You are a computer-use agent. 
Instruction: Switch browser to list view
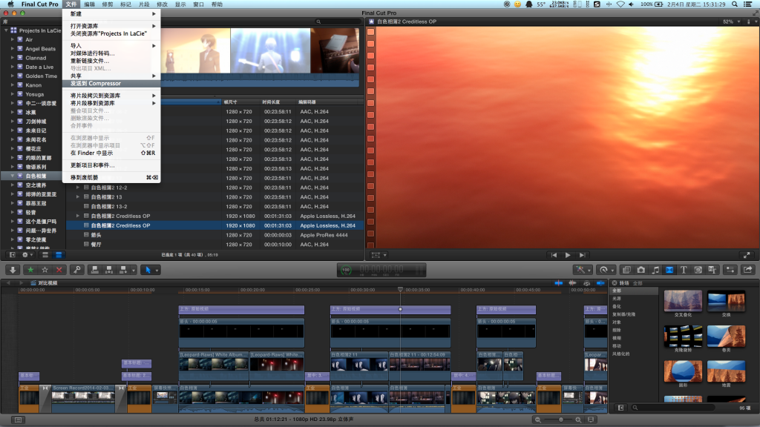click(57, 254)
